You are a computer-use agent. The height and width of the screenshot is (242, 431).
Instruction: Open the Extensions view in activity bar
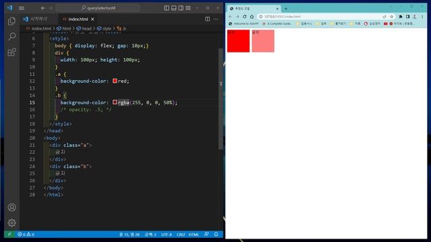coord(11,52)
